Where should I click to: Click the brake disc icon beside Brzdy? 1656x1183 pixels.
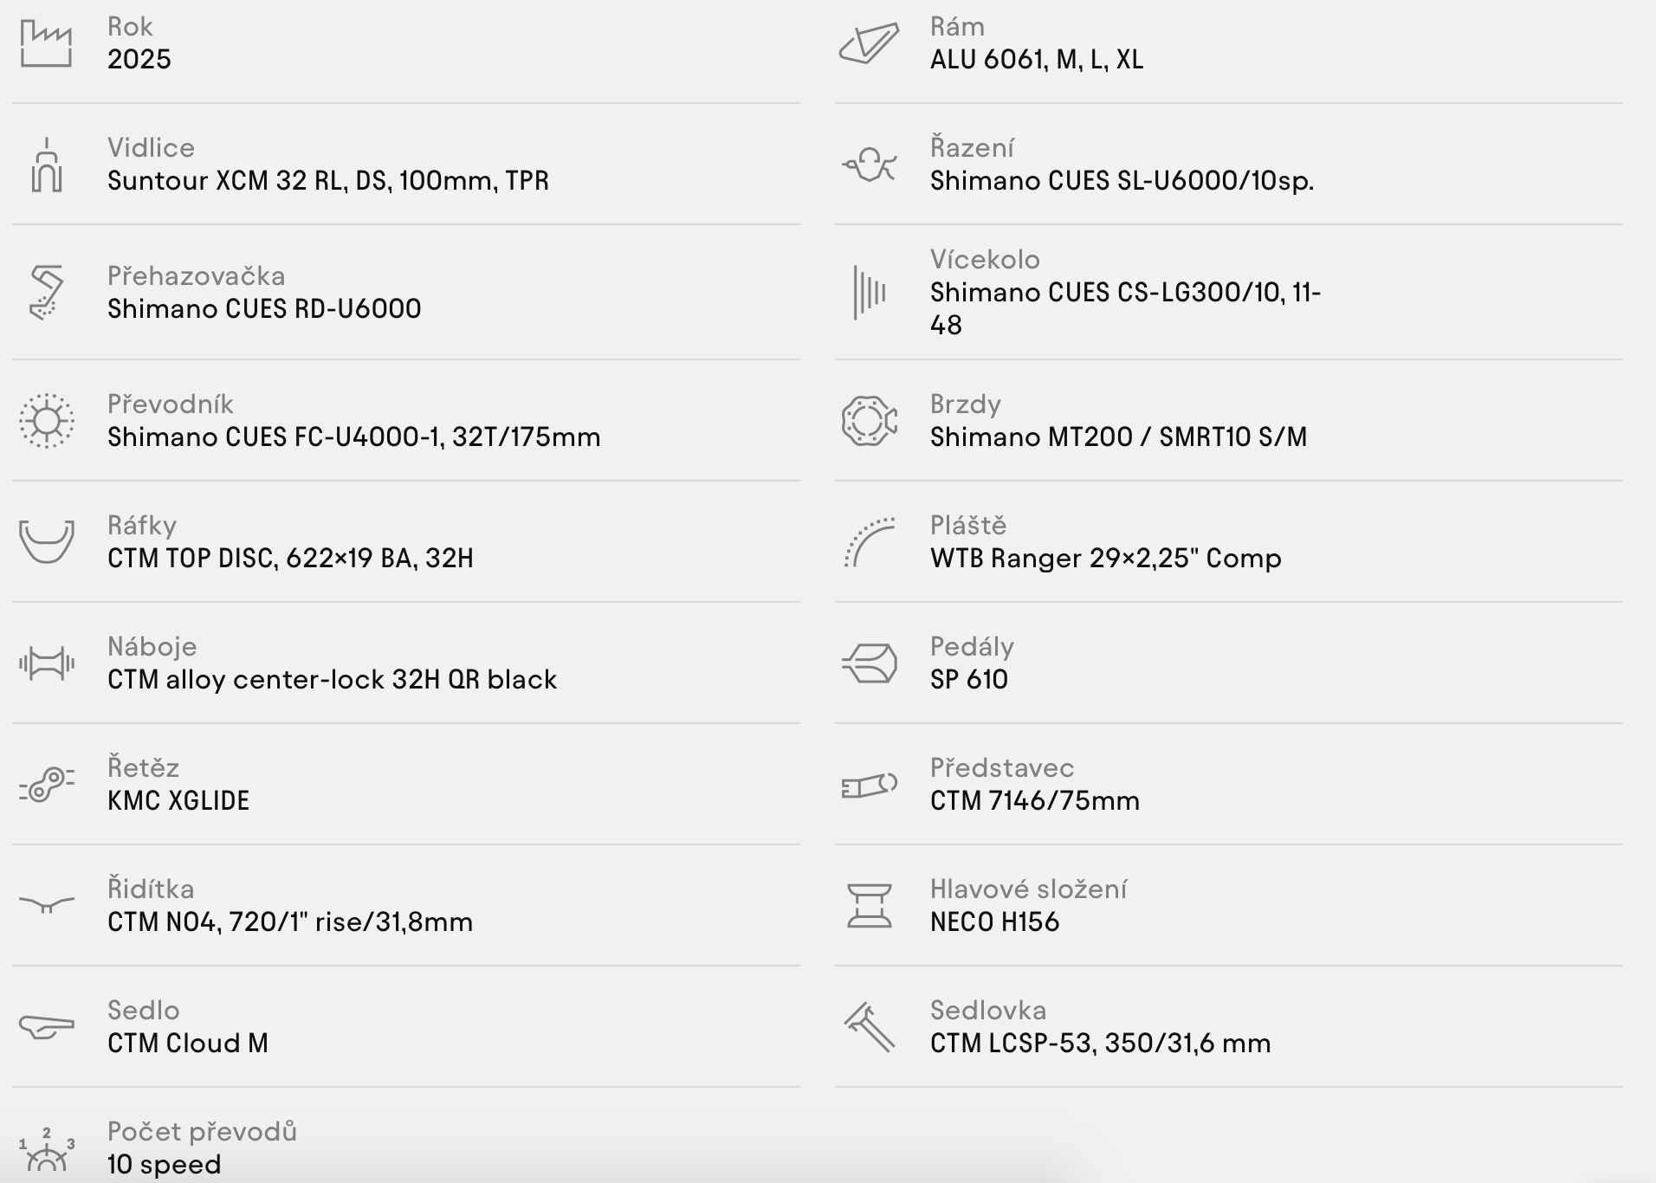point(870,421)
